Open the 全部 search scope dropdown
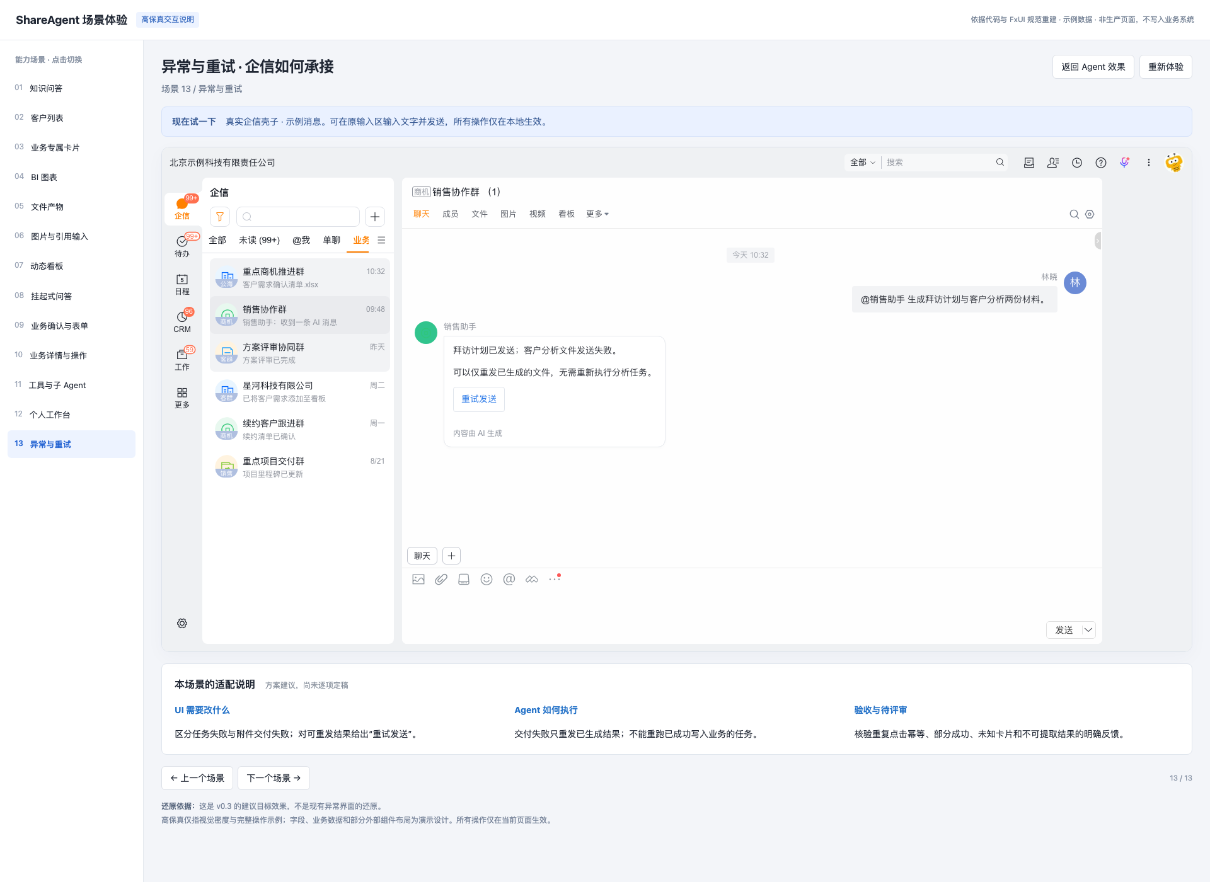Screen dimensions: 1210x882 coord(862,163)
